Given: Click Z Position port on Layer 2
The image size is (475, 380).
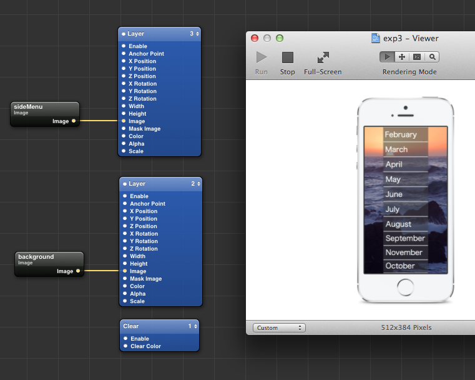Looking at the screenshot, I should coord(125,226).
